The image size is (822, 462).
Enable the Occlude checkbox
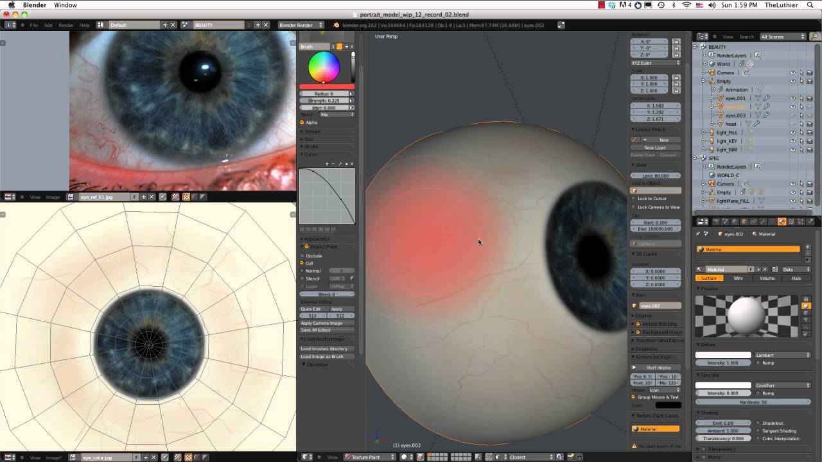(302, 255)
